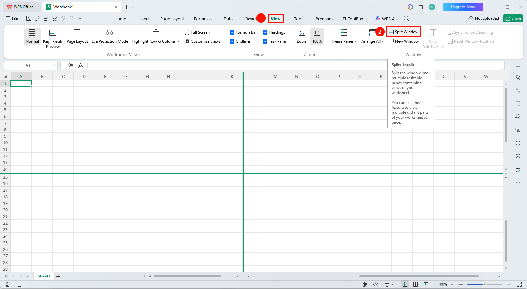Click the Share button
The height and width of the screenshot is (289, 527).
(513, 18)
